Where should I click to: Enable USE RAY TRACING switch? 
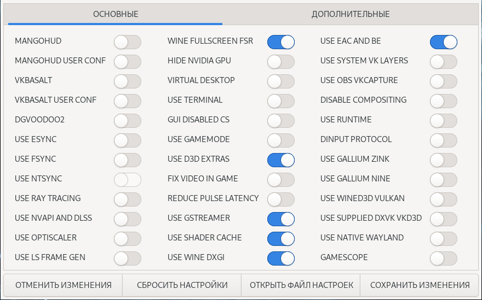[128, 199]
